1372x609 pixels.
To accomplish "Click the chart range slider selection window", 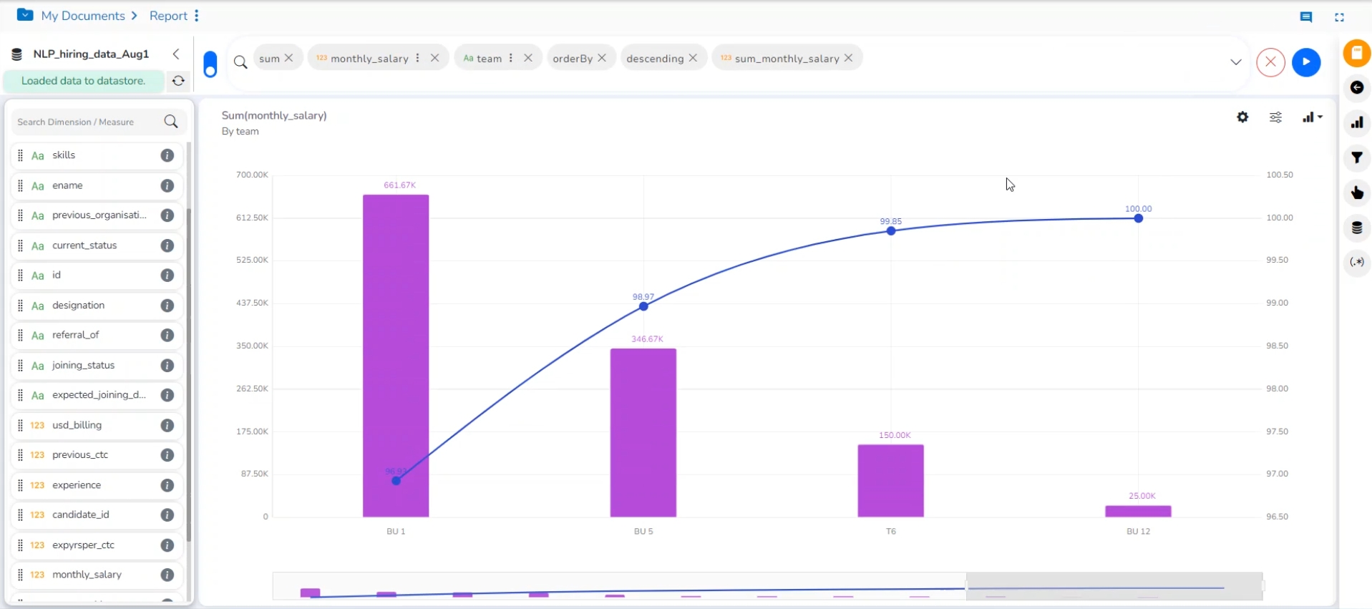I will point(1113,586).
